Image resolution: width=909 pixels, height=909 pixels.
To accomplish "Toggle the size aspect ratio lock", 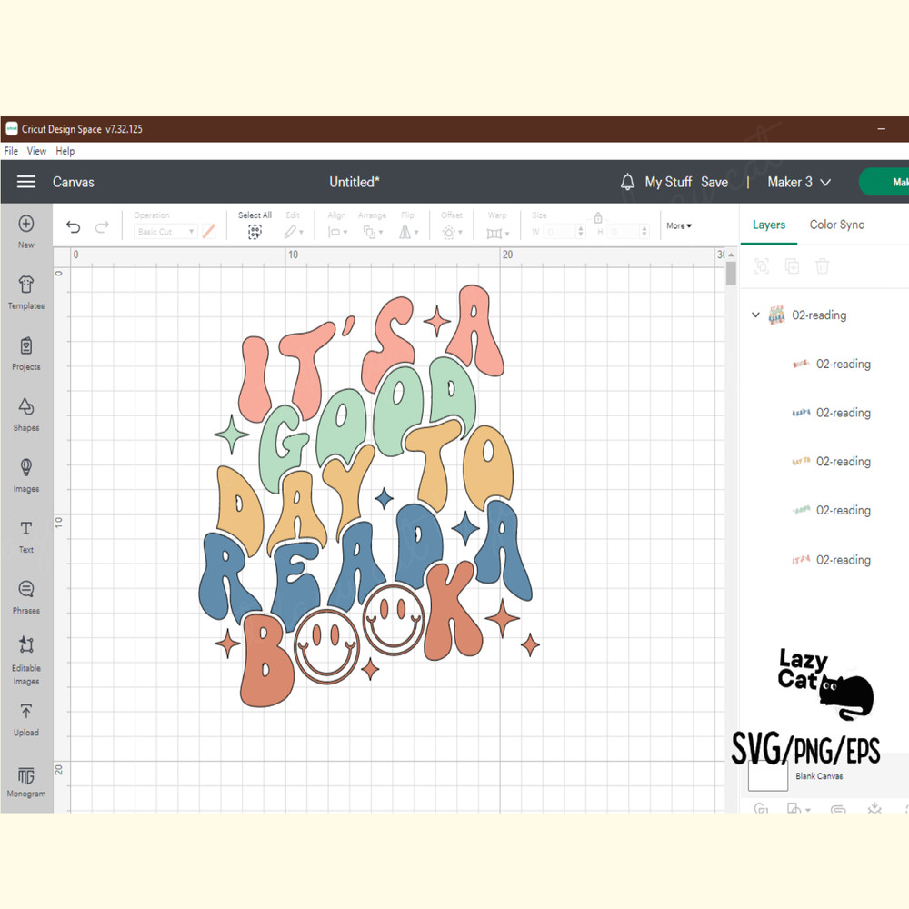I will [x=598, y=218].
